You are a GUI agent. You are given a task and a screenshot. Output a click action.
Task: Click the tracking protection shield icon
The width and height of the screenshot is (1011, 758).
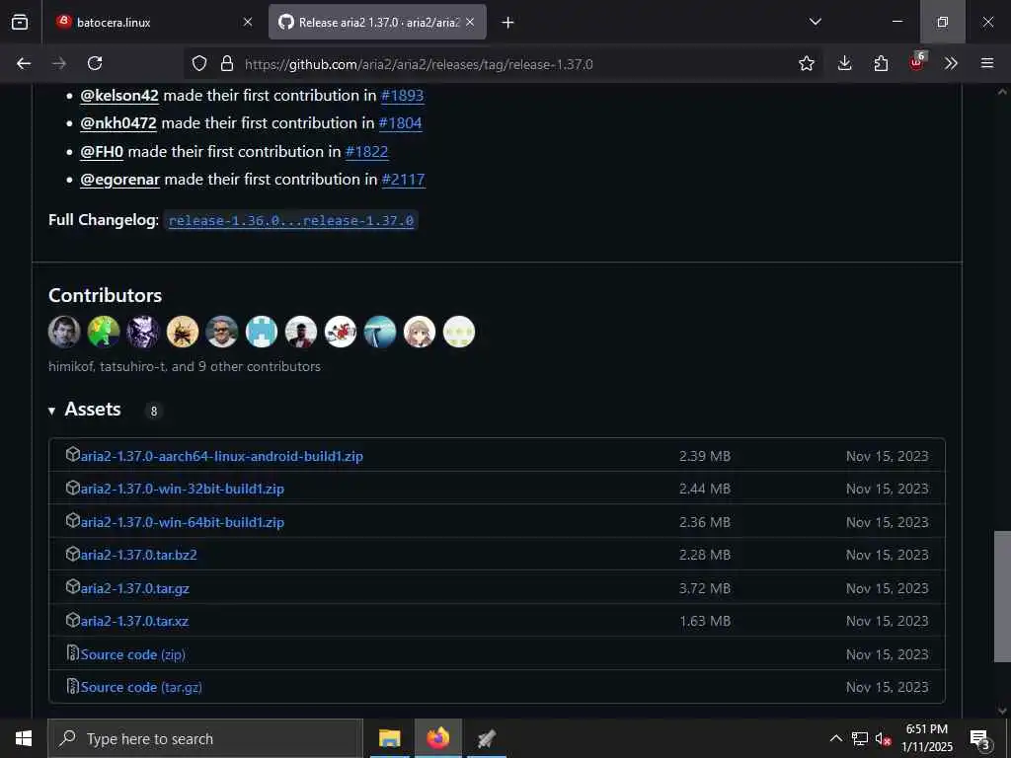pyautogui.click(x=199, y=63)
